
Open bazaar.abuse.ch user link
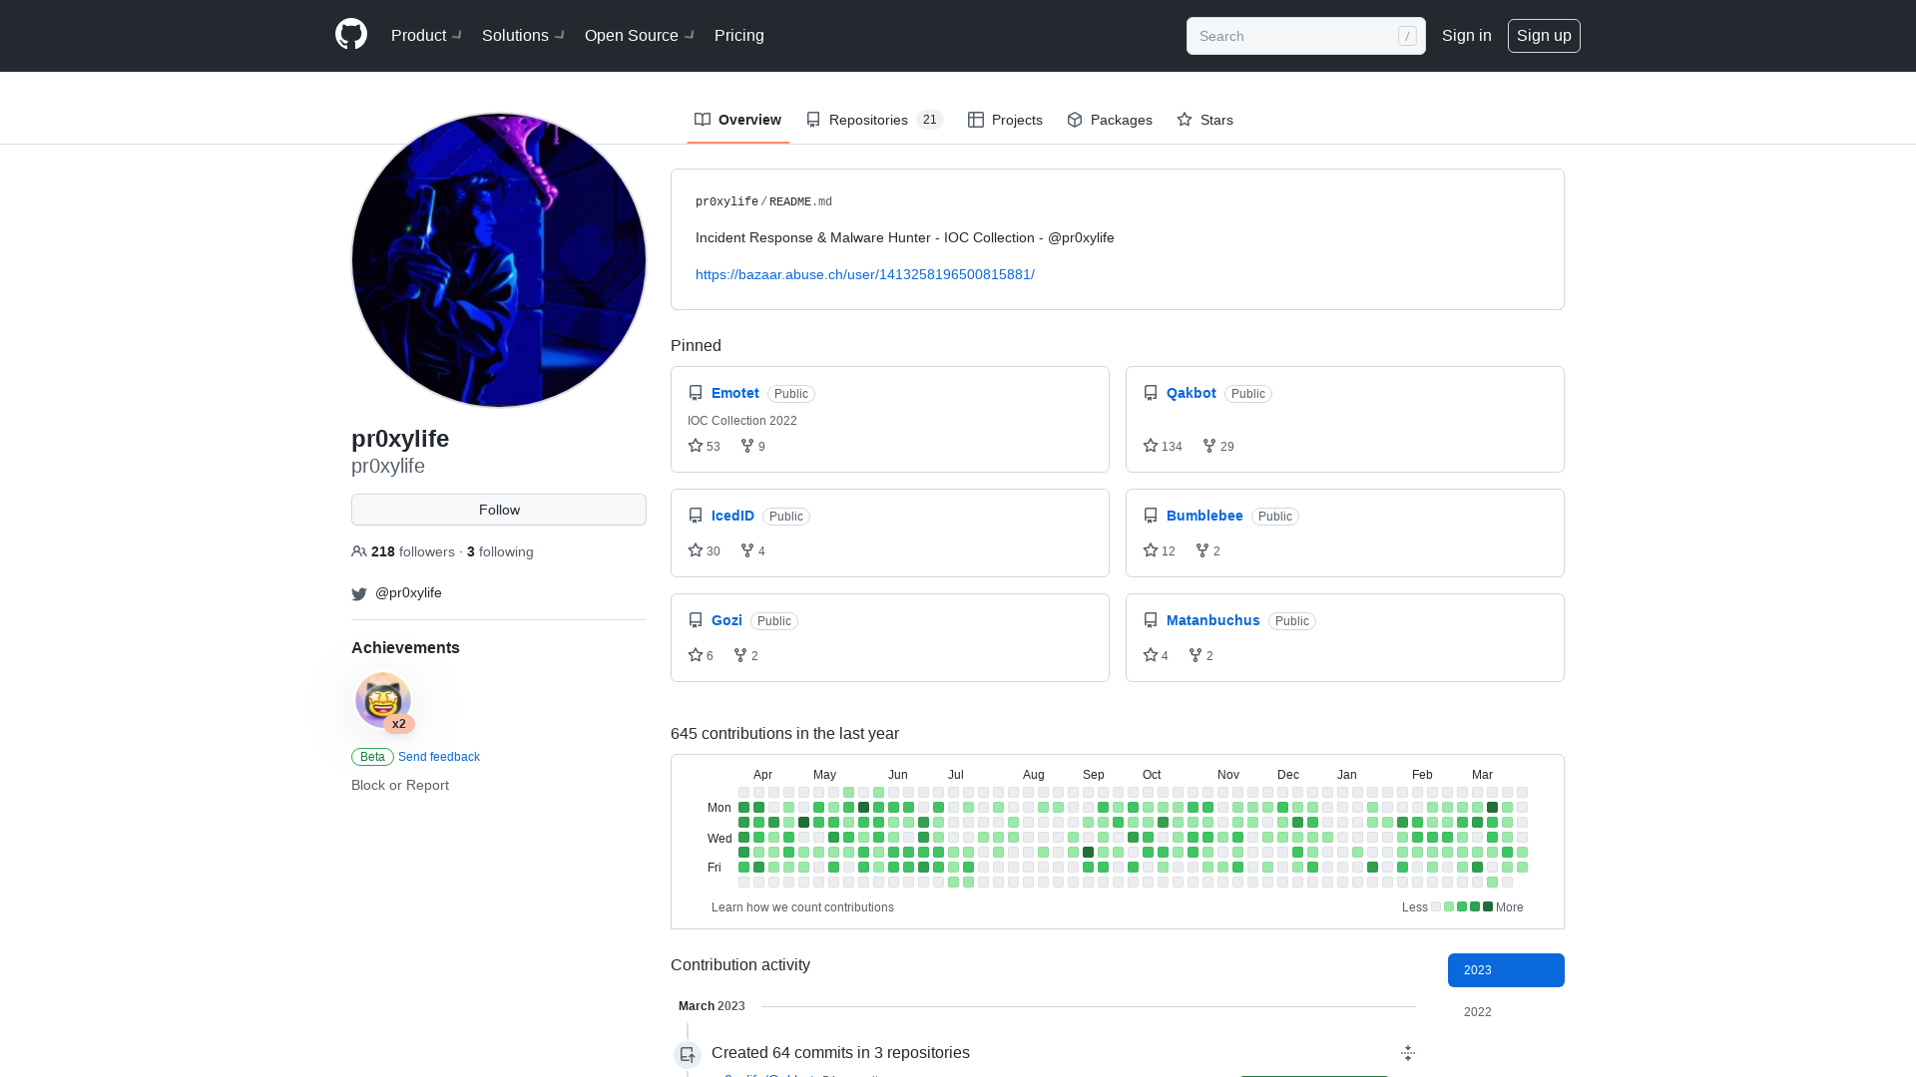(865, 274)
